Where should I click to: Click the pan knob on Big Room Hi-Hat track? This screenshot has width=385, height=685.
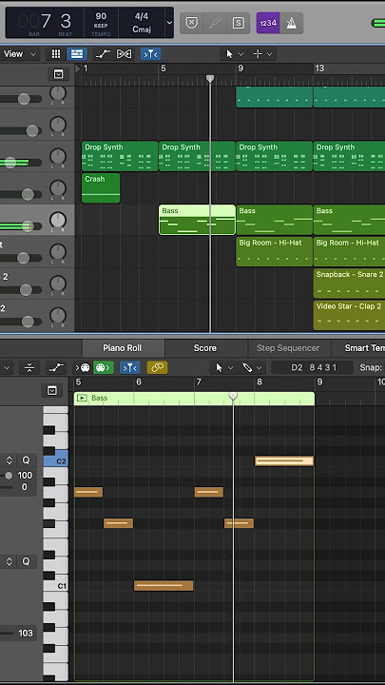click(x=58, y=252)
